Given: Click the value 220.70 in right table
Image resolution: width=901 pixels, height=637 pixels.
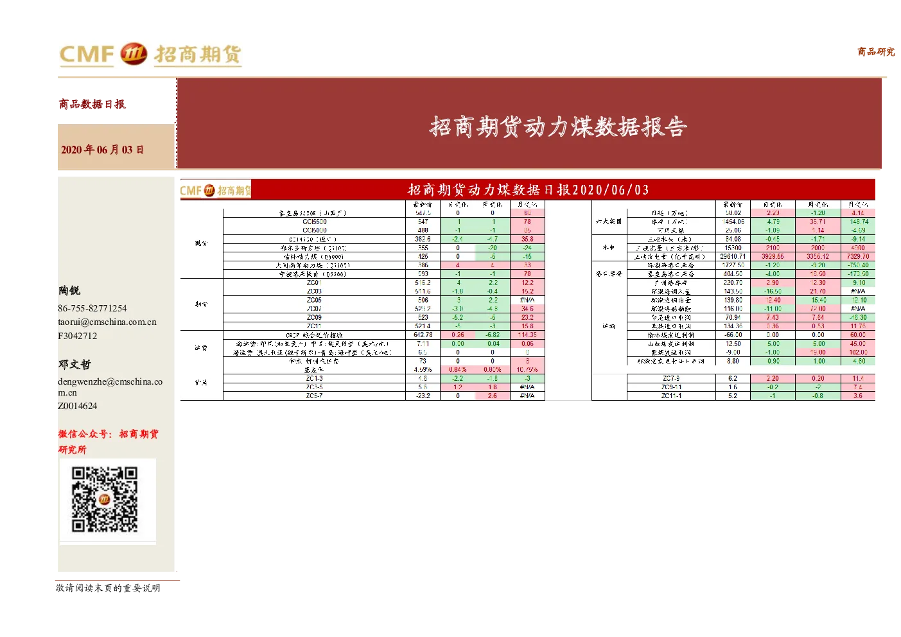Looking at the screenshot, I should click(733, 283).
